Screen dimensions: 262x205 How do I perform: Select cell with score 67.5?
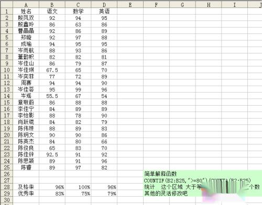[x=52, y=70]
